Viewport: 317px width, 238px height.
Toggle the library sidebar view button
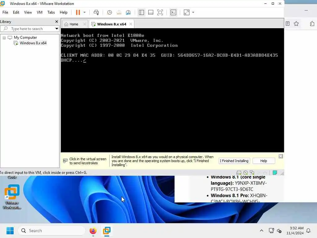tap(141, 12)
